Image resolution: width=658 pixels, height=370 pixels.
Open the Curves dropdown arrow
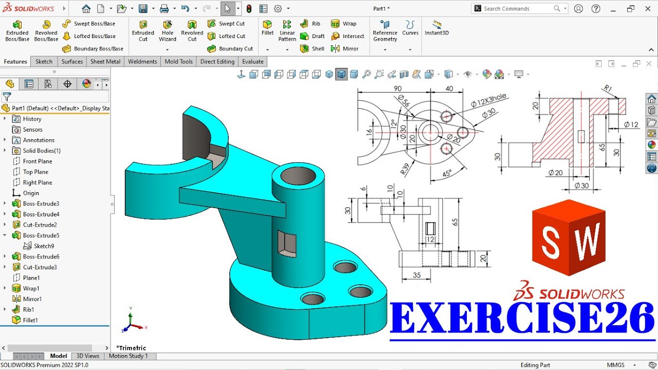click(410, 50)
